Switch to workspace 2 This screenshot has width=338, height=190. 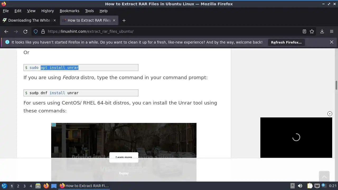[18, 186]
